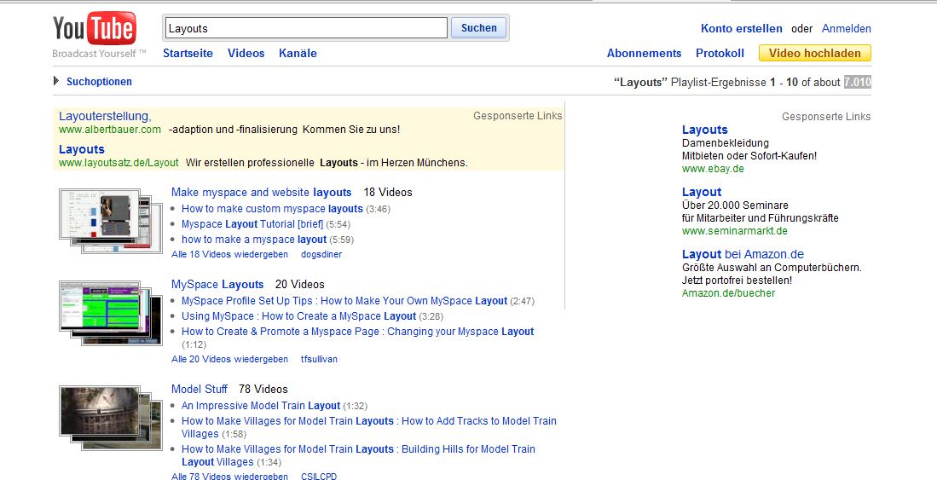Open the Videos navigation tab
This screenshot has height=480, width=937.
pos(246,53)
